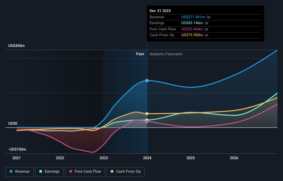This screenshot has height=181, width=283.
Task: Toggle the Cash From Op legend button
Action: coord(125,172)
